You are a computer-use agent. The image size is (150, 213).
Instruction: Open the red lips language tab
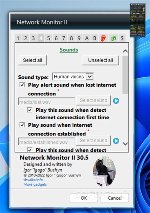click(103, 38)
